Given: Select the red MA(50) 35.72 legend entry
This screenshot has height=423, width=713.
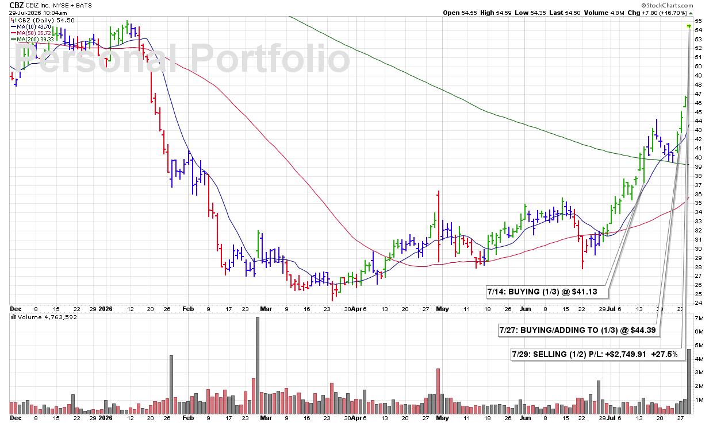Looking at the screenshot, I should click(39, 33).
